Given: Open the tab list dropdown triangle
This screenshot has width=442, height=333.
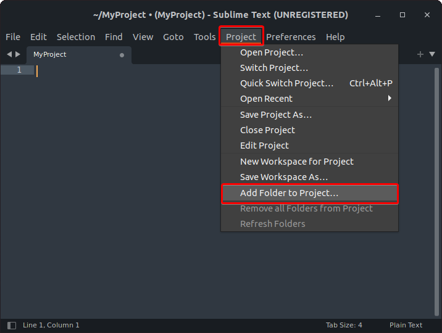Looking at the screenshot, I should [x=432, y=54].
